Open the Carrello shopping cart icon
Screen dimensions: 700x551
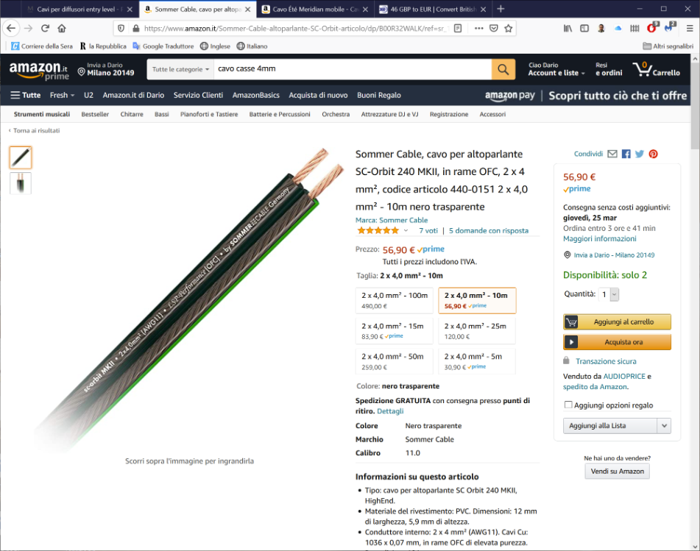point(656,70)
